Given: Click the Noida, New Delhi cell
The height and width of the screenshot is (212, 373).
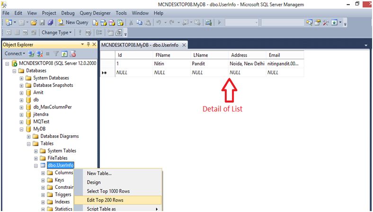Looking at the screenshot, I should (248, 64).
